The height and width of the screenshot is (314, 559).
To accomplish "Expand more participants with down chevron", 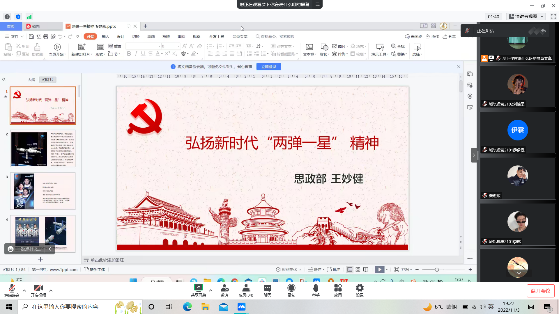I will pyautogui.click(x=519, y=273).
